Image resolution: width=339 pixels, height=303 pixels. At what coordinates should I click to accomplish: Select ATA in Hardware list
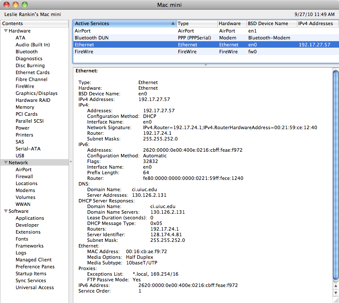point(20,38)
